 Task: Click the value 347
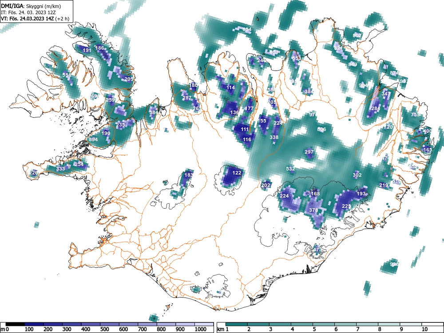[x=386, y=94]
